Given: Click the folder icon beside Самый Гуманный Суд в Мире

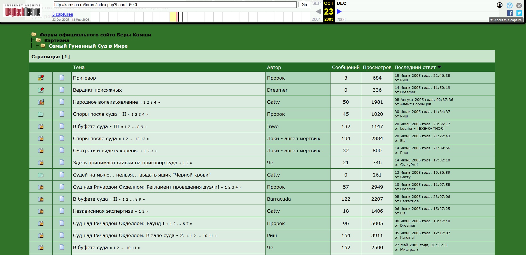Looking at the screenshot, I should [43, 46].
